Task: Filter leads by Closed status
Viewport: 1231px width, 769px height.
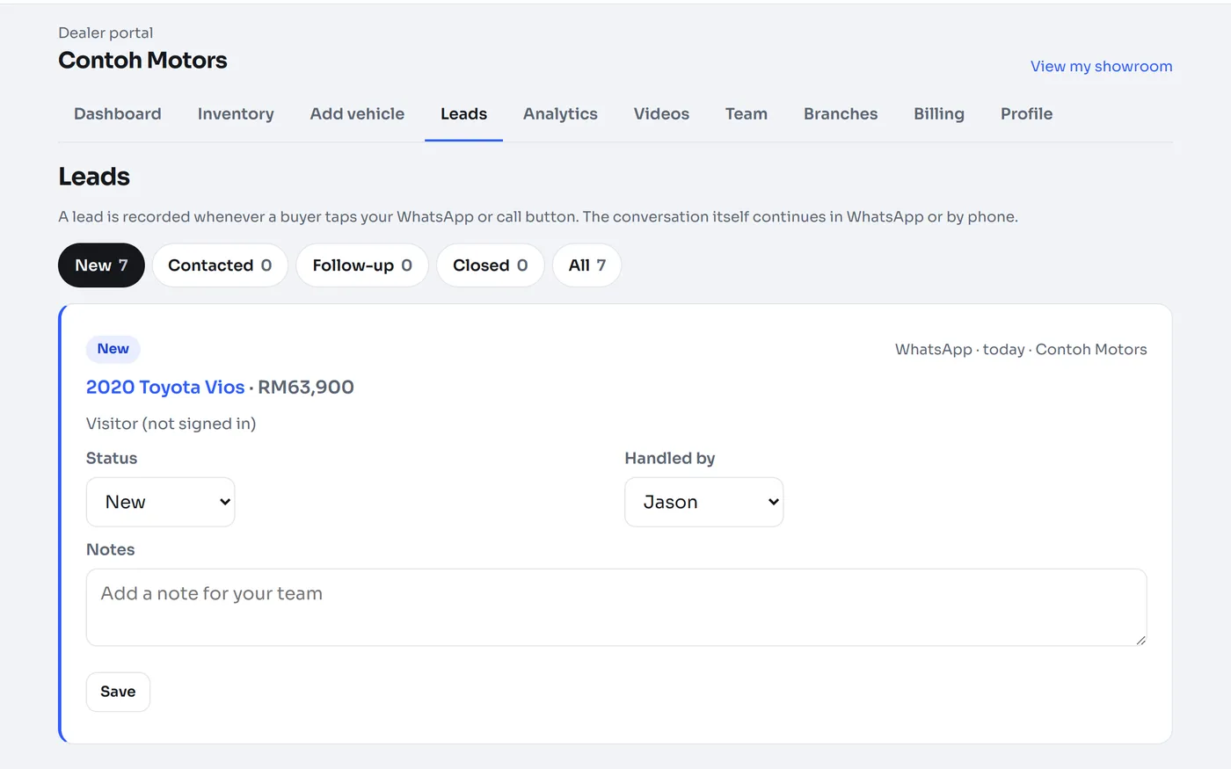Action: click(x=491, y=265)
